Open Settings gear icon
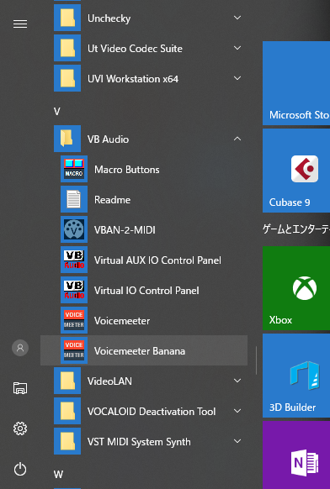This screenshot has height=489, width=330. point(20,429)
